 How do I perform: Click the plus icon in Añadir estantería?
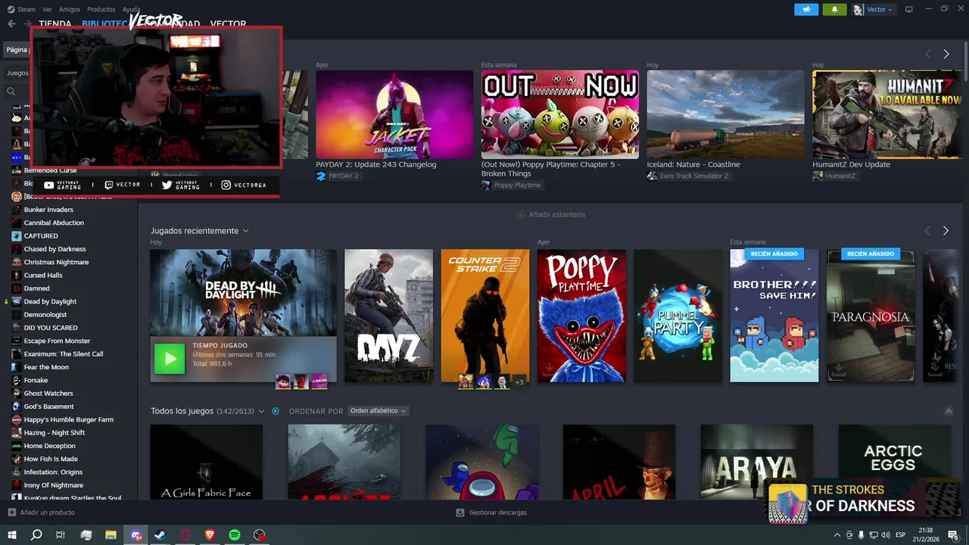520,214
